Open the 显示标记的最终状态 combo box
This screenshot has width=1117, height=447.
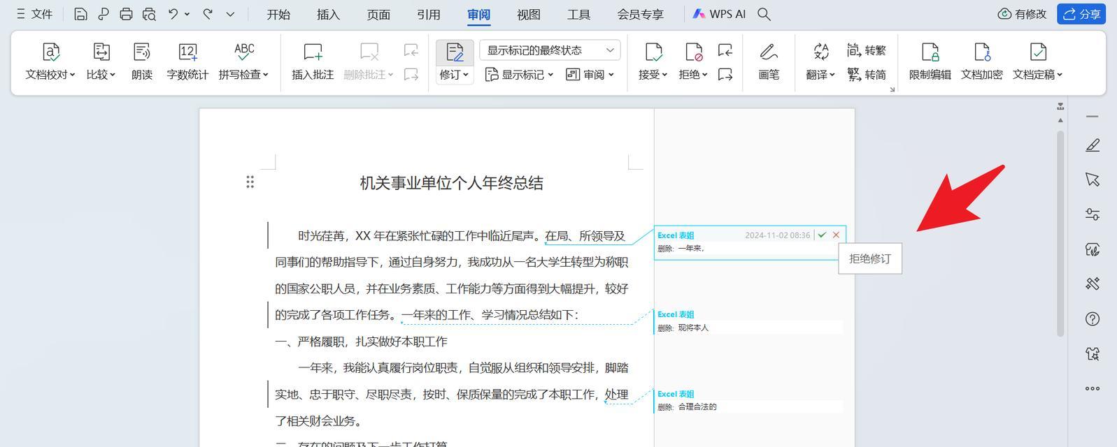click(550, 50)
